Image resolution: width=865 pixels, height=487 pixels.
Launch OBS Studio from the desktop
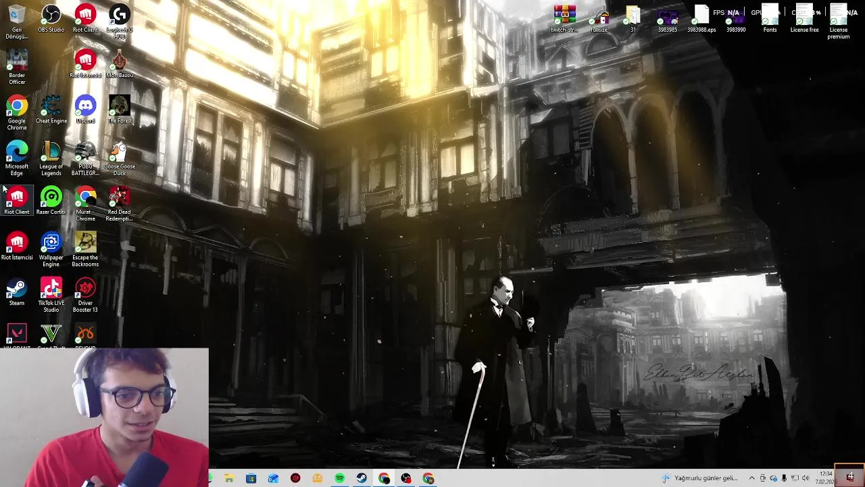click(51, 18)
